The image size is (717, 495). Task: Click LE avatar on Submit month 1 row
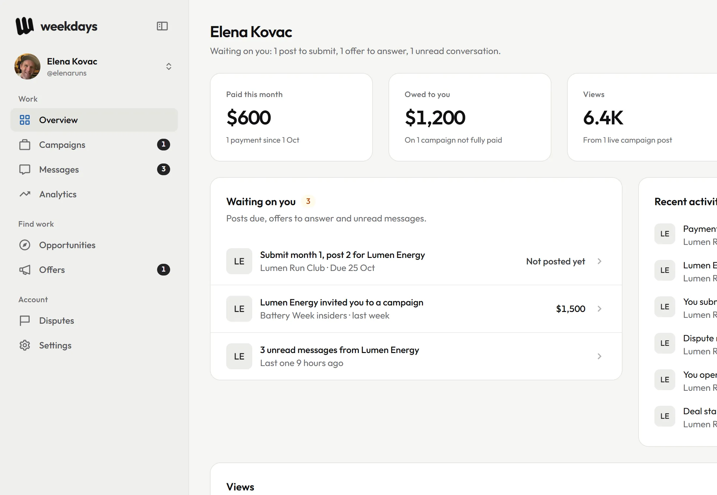(x=239, y=261)
